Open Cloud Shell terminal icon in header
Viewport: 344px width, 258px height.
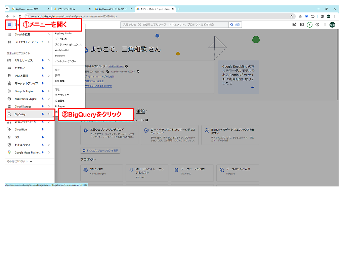pos(302,25)
